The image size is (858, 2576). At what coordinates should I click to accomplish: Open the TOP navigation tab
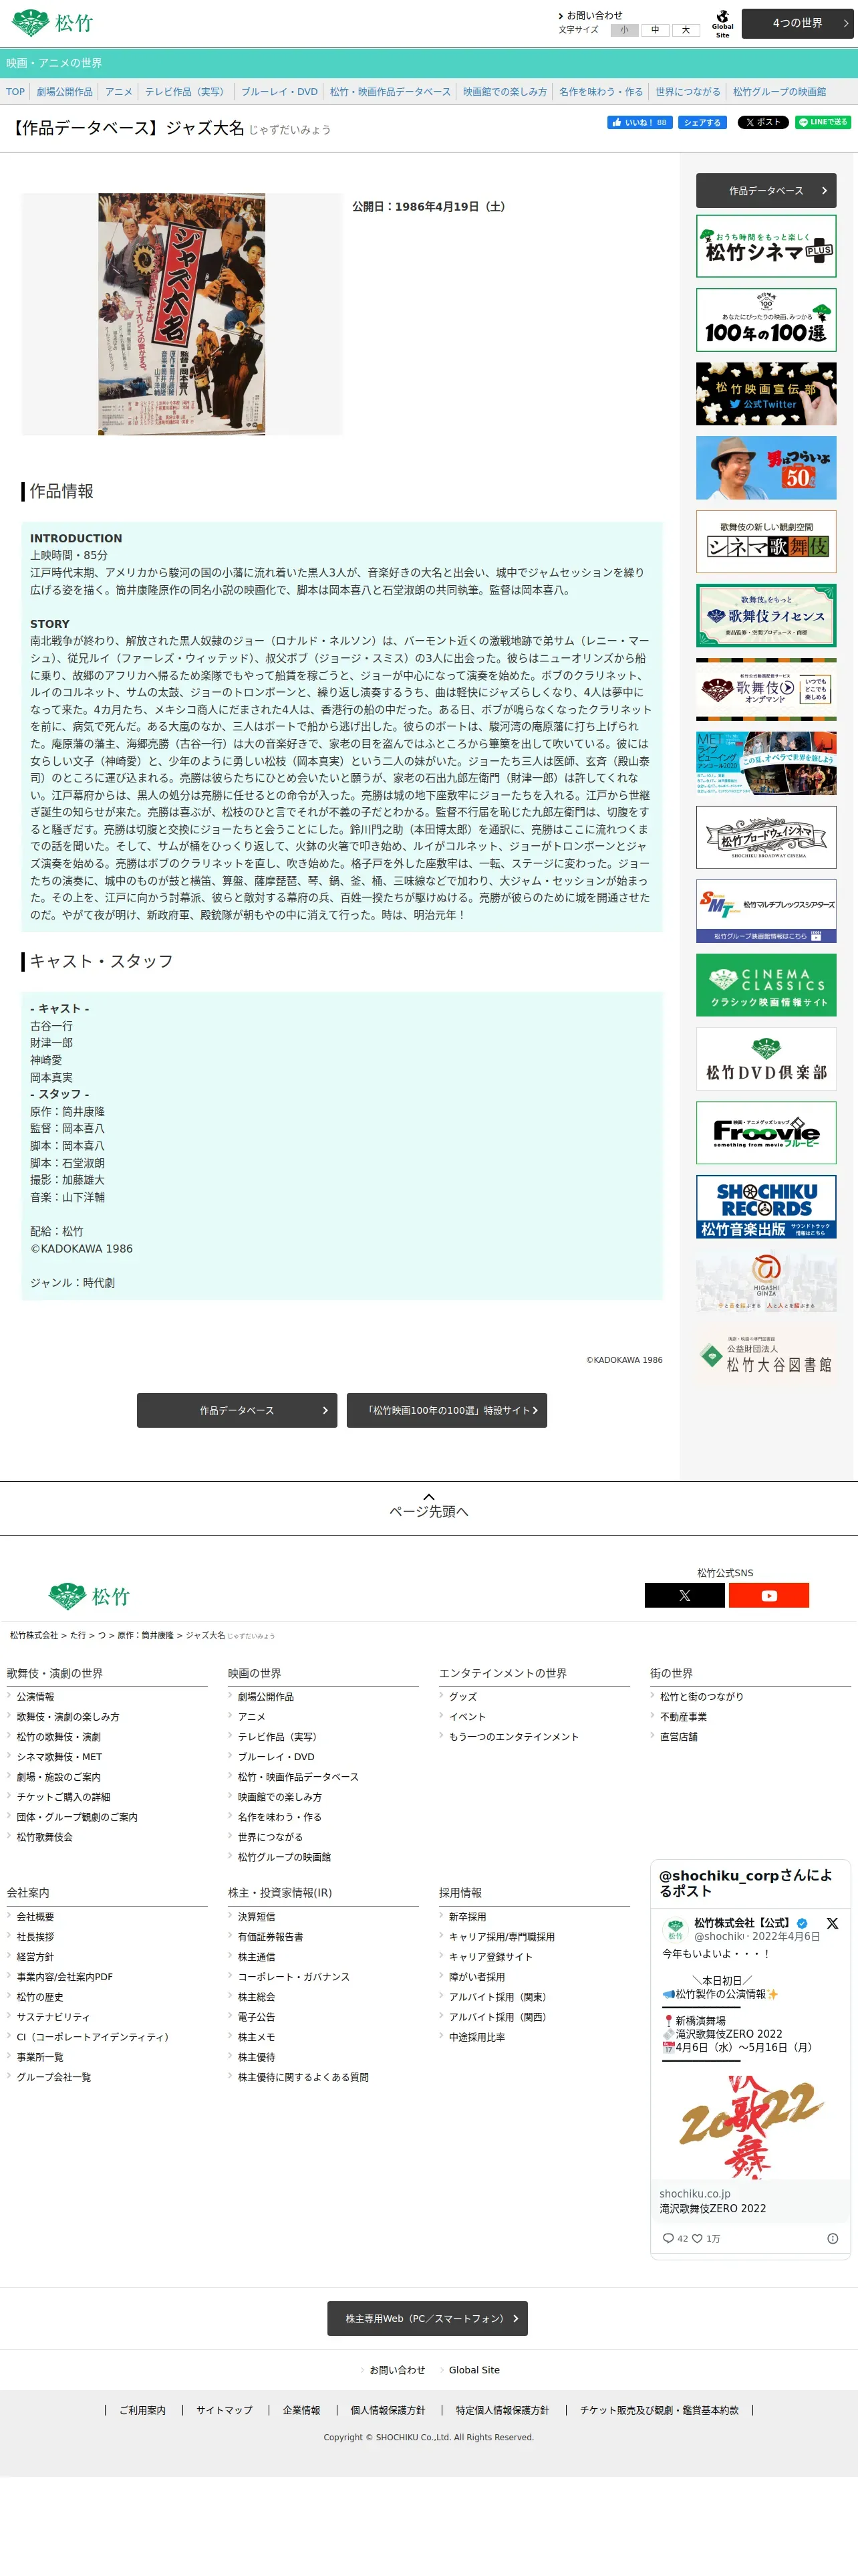coord(15,92)
